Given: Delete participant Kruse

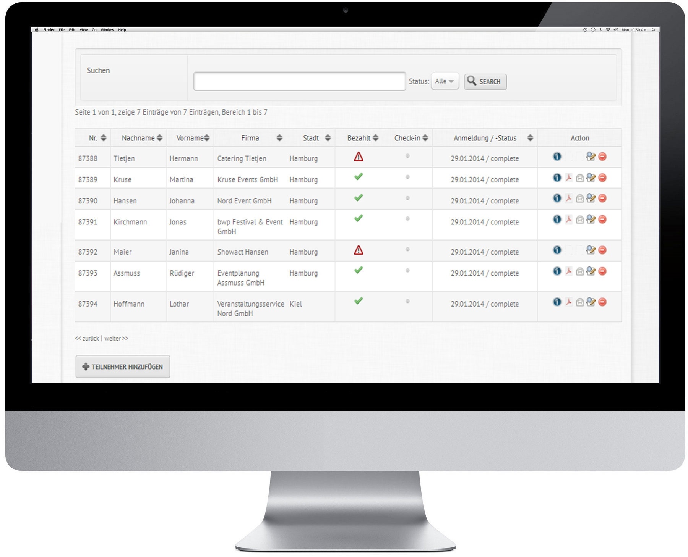Looking at the screenshot, I should click(602, 178).
